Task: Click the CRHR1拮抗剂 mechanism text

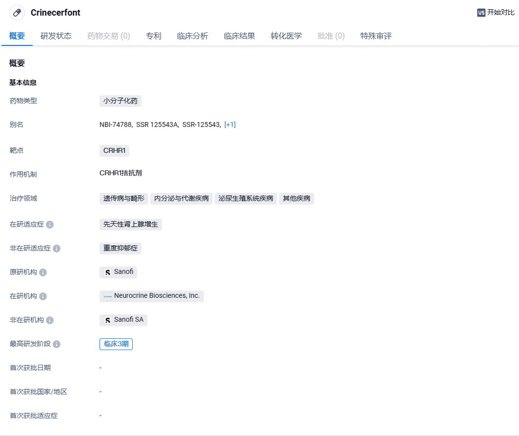Action: pos(121,173)
